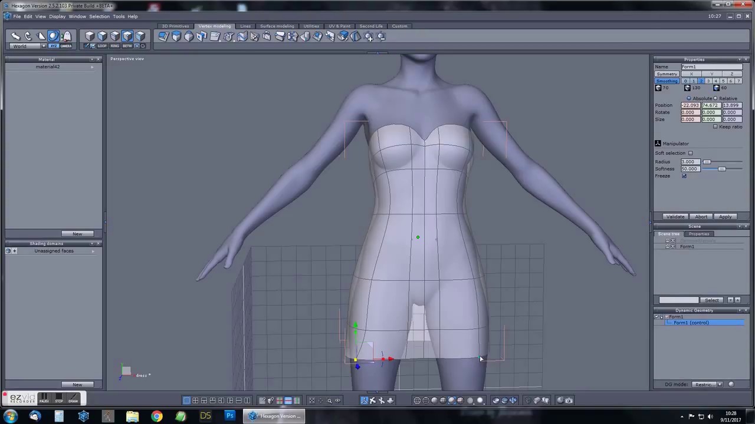755x424 pixels.
Task: Select the four-view layout icon
Action: 195,400
